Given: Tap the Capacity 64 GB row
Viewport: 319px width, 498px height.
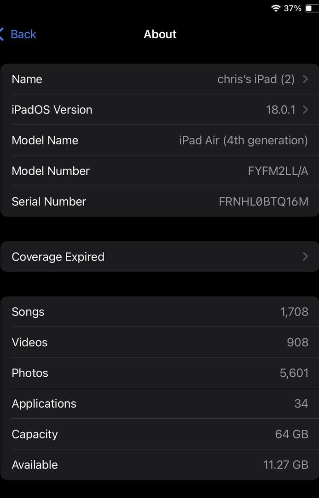Looking at the screenshot, I should pyautogui.click(x=159, y=434).
